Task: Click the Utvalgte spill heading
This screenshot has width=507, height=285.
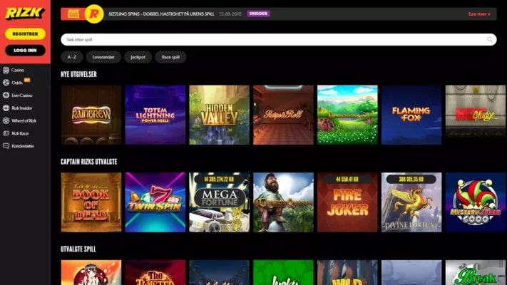Action: point(78,249)
